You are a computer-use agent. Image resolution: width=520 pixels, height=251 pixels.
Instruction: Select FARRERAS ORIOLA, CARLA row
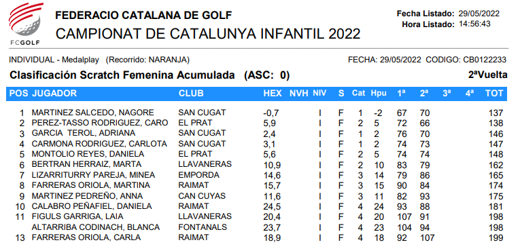point(260,237)
